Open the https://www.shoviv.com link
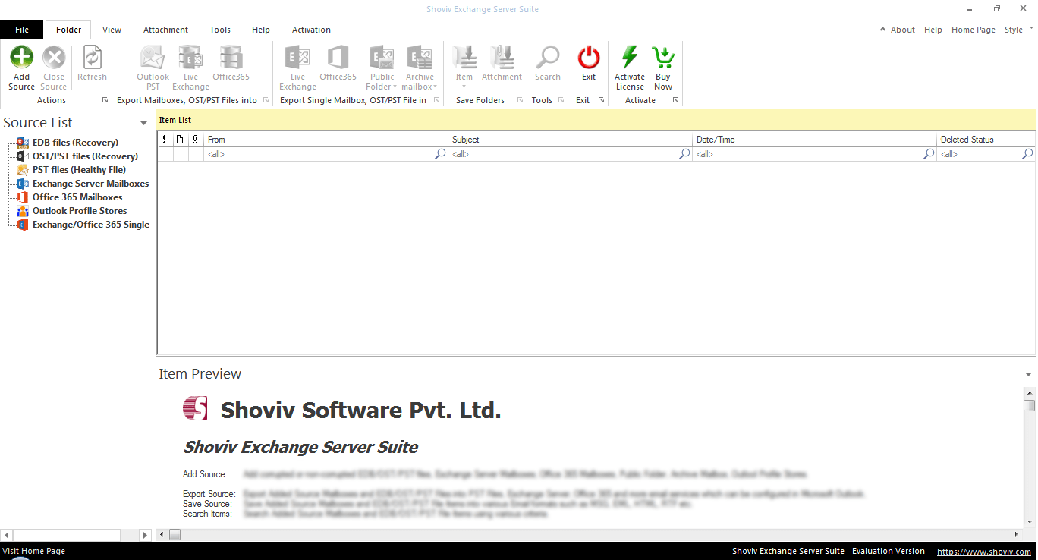The image size is (1038, 560). (984, 552)
